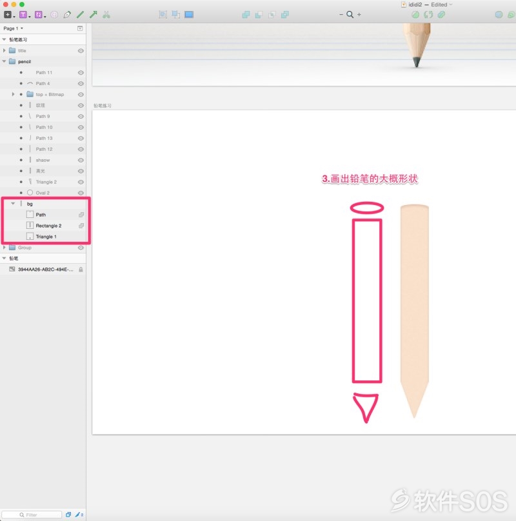The image size is (516, 521).
Task: Apply the Subtract boolean operation
Action: (x=259, y=15)
